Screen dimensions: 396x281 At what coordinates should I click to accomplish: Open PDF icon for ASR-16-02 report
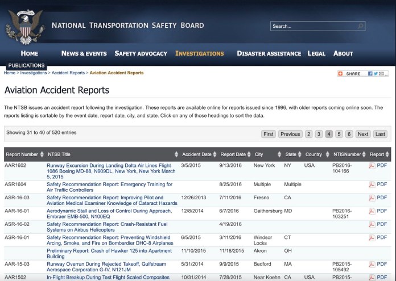[x=372, y=225]
